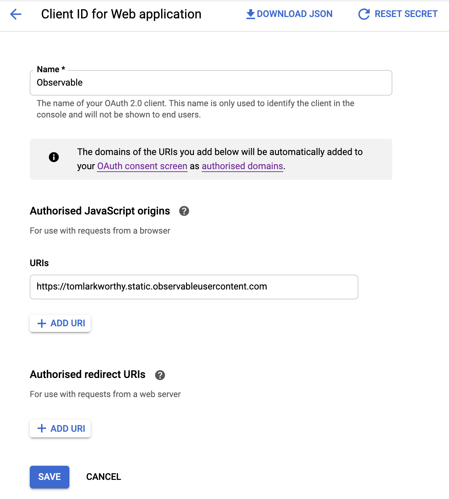
Task: Download the client JSON file
Action: [x=289, y=14]
